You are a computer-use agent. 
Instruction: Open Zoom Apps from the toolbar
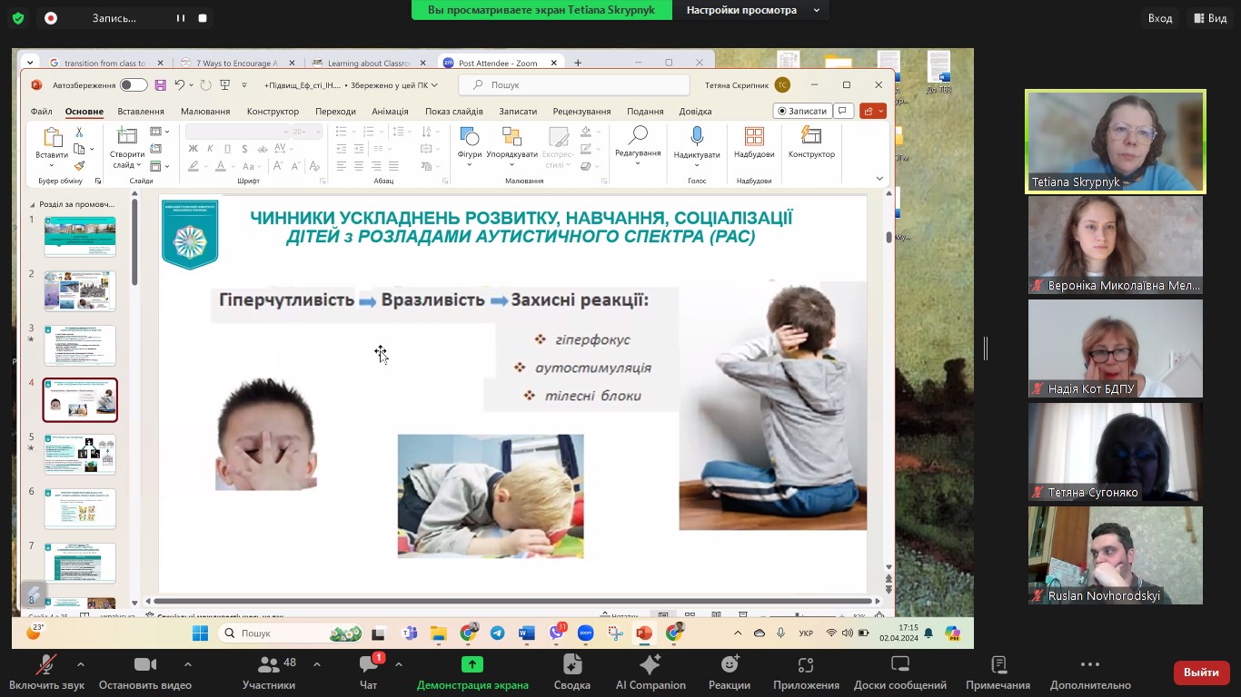pos(805,672)
